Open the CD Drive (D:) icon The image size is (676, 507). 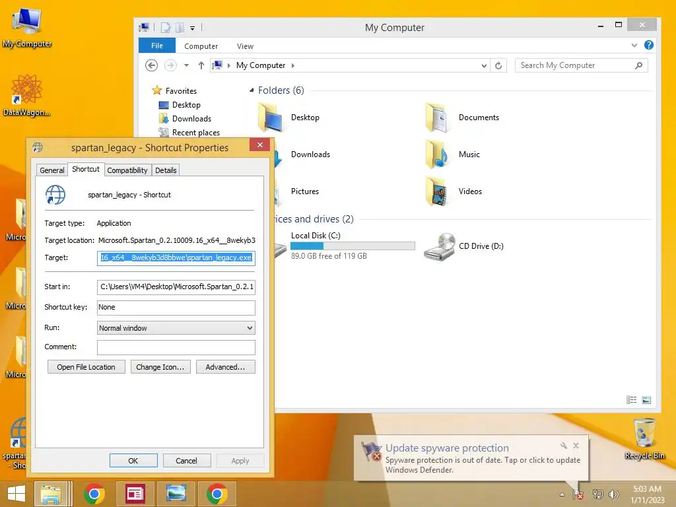pyautogui.click(x=463, y=246)
